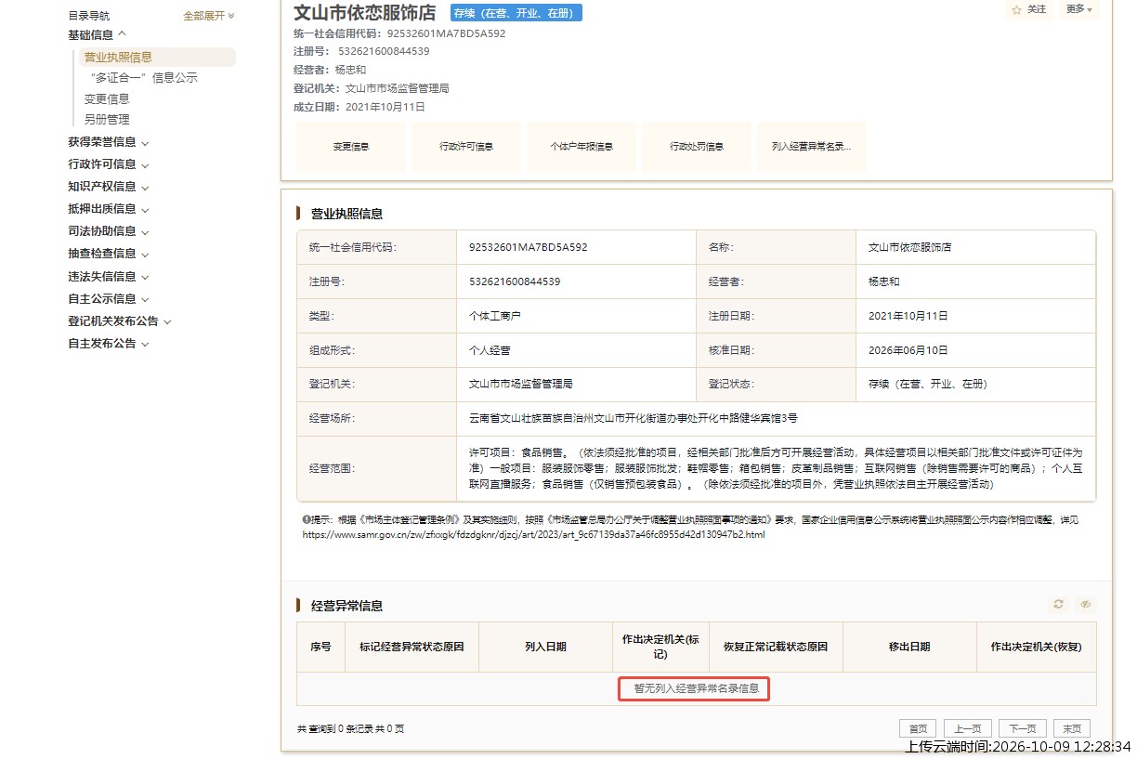Click 532621600844539 in the license table
This screenshot has width=1137, height=759.
click(x=515, y=281)
